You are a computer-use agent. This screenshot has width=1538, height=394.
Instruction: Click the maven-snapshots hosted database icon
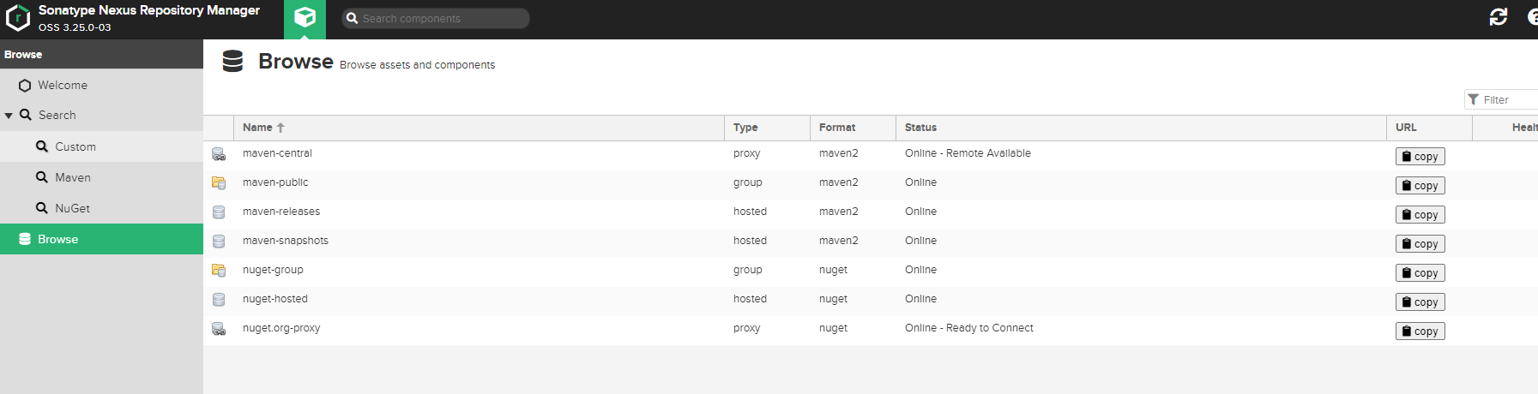(x=219, y=242)
